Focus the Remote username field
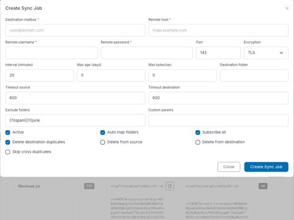The image size is (294, 220). pos(52,53)
